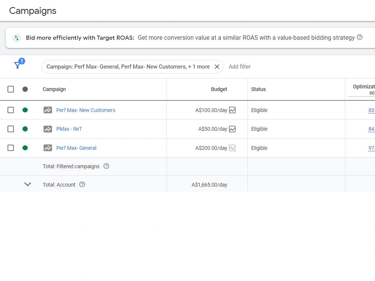Image resolution: width=375 pixels, height=281 pixels.
Task: Click budget edit icon next to A$50.00/day
Action: click(x=232, y=129)
